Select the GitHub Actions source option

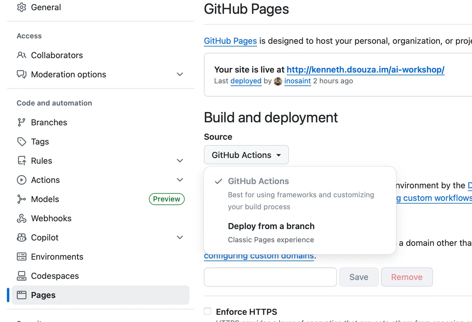(300, 193)
